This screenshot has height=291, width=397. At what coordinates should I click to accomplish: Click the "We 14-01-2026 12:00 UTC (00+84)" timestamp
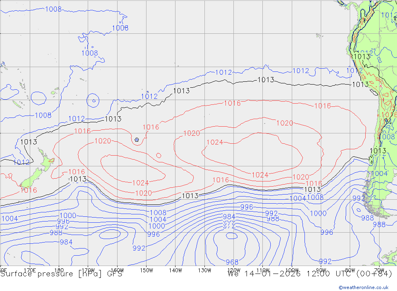pos(310,274)
